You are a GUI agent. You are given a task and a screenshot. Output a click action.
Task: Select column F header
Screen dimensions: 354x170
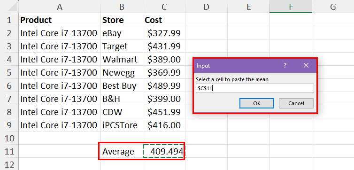(291, 7)
